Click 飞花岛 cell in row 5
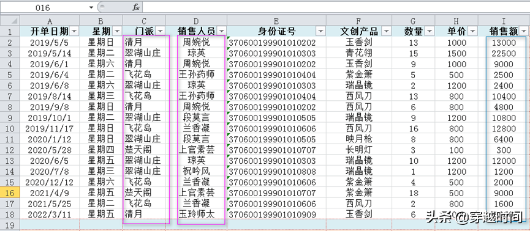The image size is (530, 231). click(x=144, y=75)
